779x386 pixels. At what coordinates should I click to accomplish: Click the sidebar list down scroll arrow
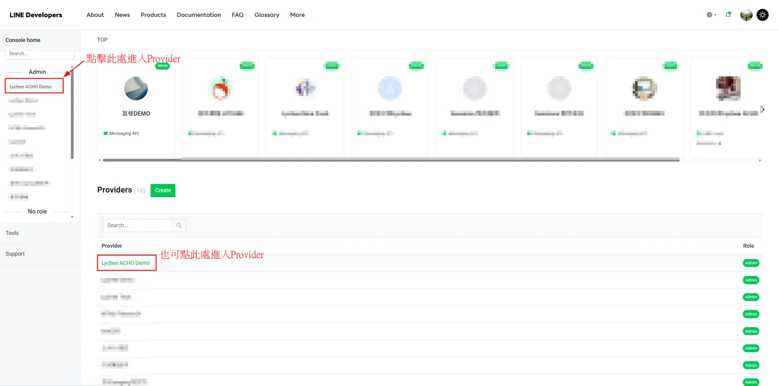point(72,217)
